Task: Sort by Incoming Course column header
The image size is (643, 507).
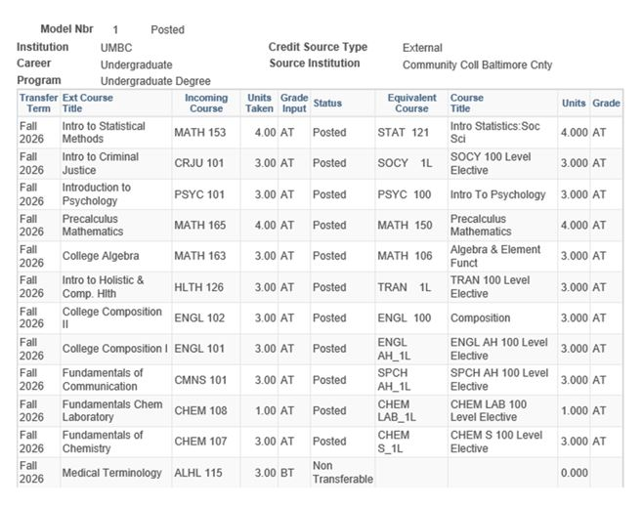Action: 206,103
